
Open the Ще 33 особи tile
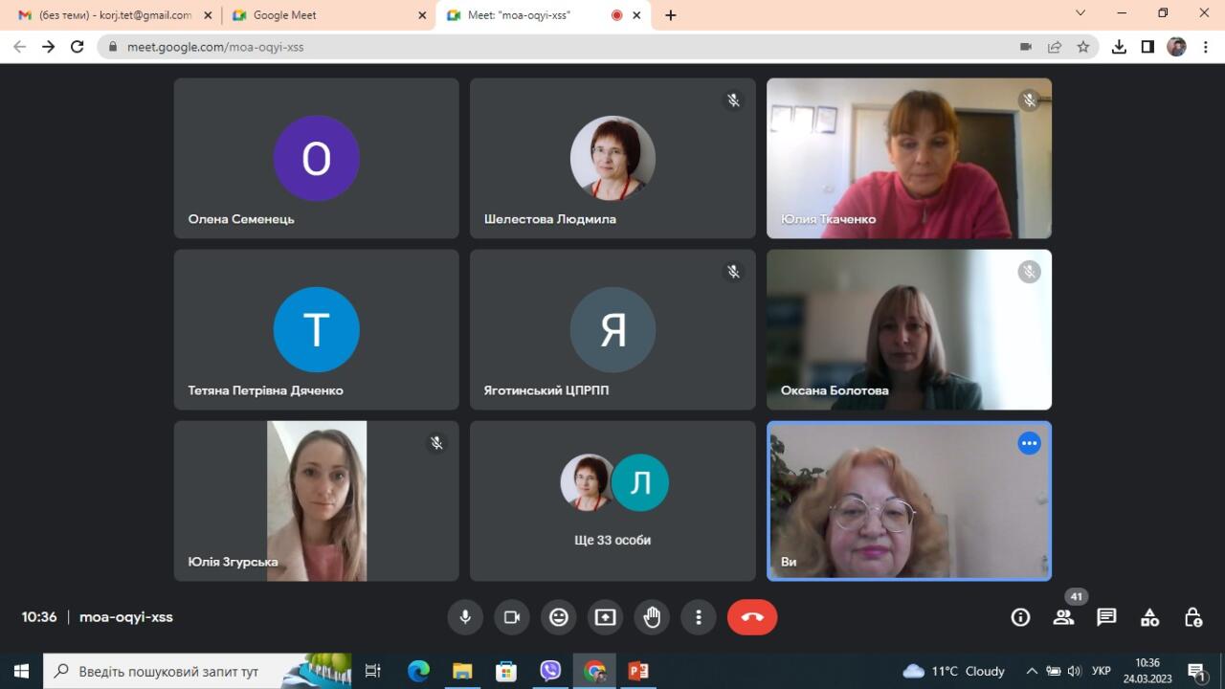[612, 501]
